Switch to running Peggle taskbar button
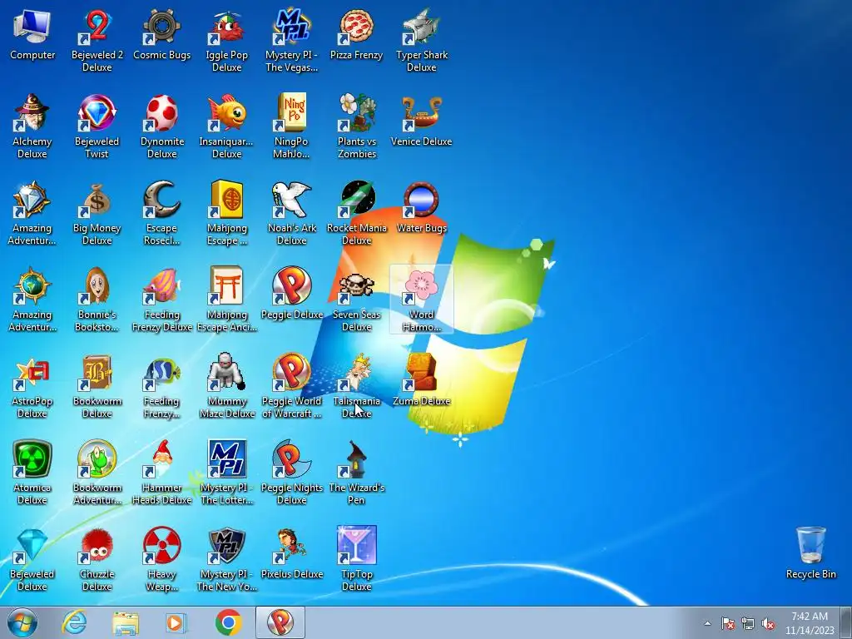This screenshot has height=639, width=852. (x=280, y=622)
